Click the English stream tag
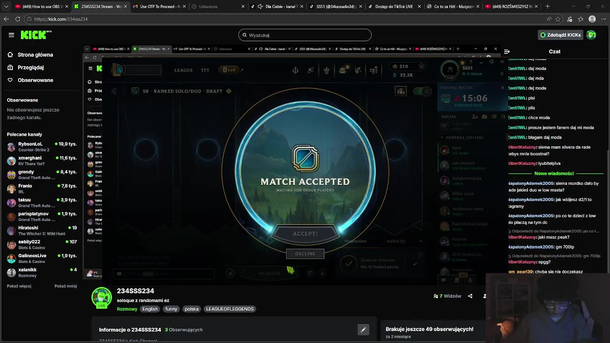 pos(150,309)
